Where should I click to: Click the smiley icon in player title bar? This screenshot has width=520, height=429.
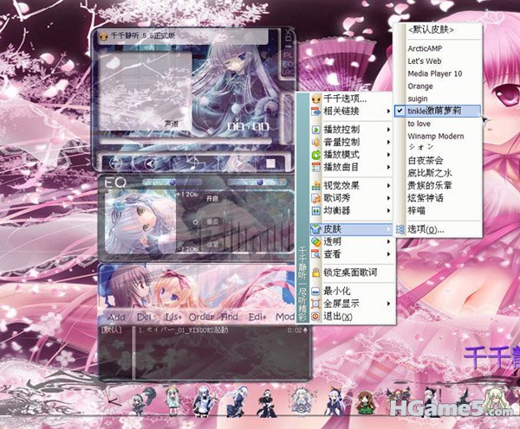click(x=104, y=36)
